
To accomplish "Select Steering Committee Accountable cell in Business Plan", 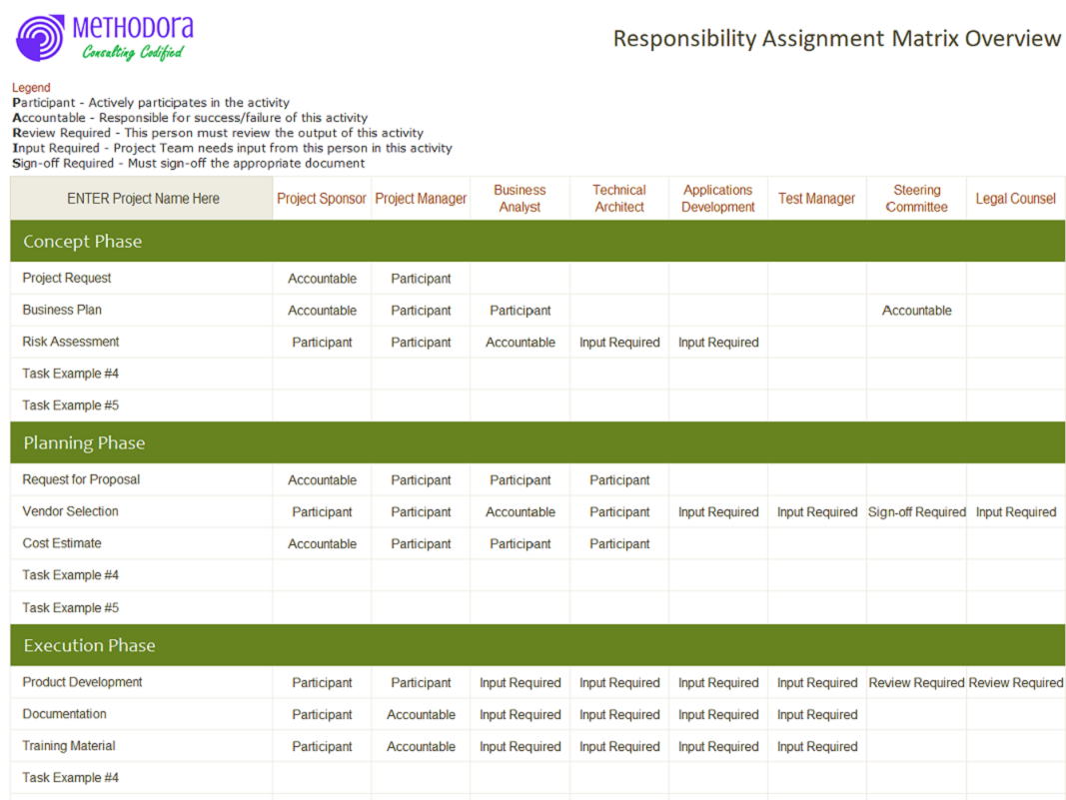I will pyautogui.click(x=916, y=311).
